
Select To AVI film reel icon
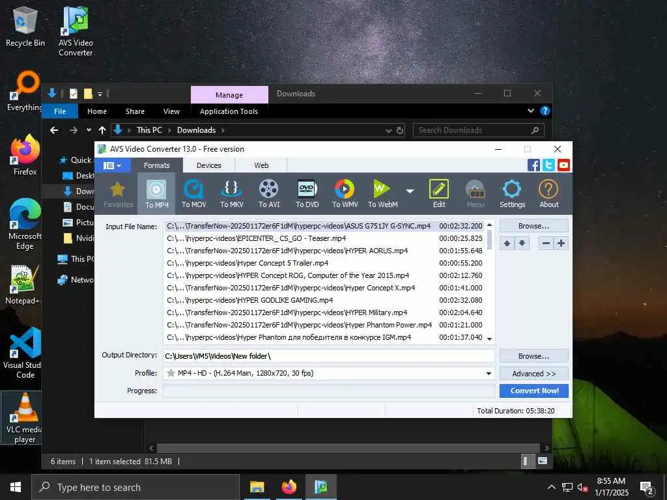(269, 194)
